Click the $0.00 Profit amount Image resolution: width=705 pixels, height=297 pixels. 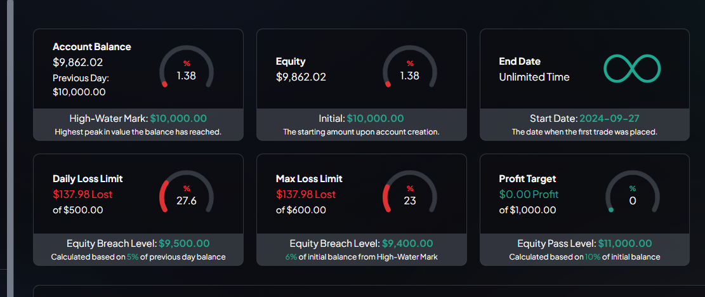click(x=529, y=194)
